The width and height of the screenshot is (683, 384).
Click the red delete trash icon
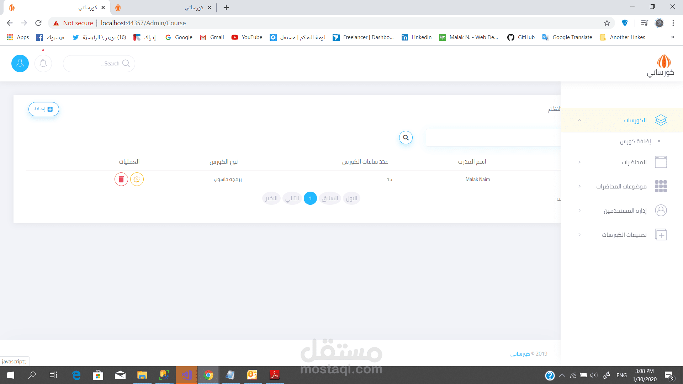(121, 179)
